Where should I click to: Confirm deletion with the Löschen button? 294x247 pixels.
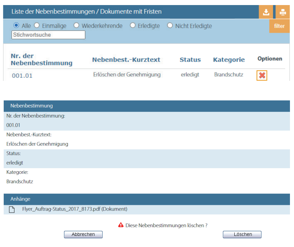tap(242, 235)
